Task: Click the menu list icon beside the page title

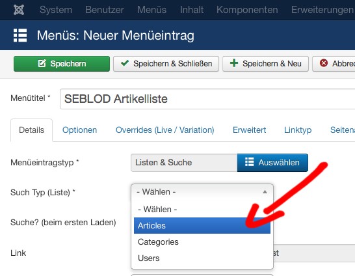Action: tap(20, 35)
